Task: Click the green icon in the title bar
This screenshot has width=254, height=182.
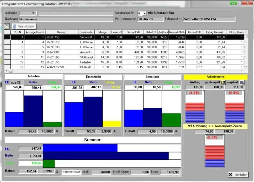Action: pyautogui.click(x=233, y=3)
